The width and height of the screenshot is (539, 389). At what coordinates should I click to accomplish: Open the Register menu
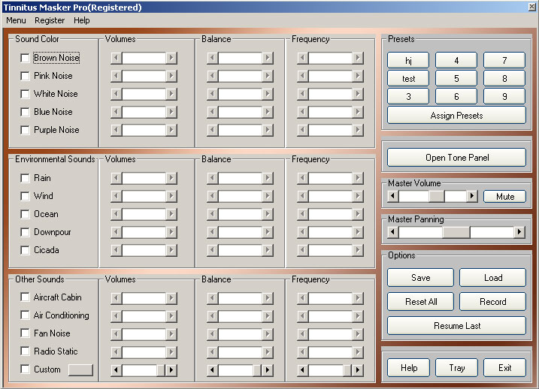point(50,20)
